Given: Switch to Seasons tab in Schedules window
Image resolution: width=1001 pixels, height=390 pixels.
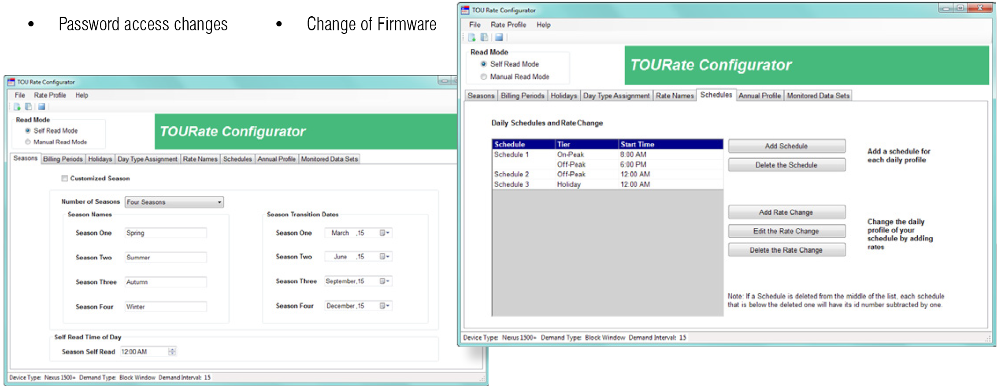Looking at the screenshot, I should click(x=481, y=95).
